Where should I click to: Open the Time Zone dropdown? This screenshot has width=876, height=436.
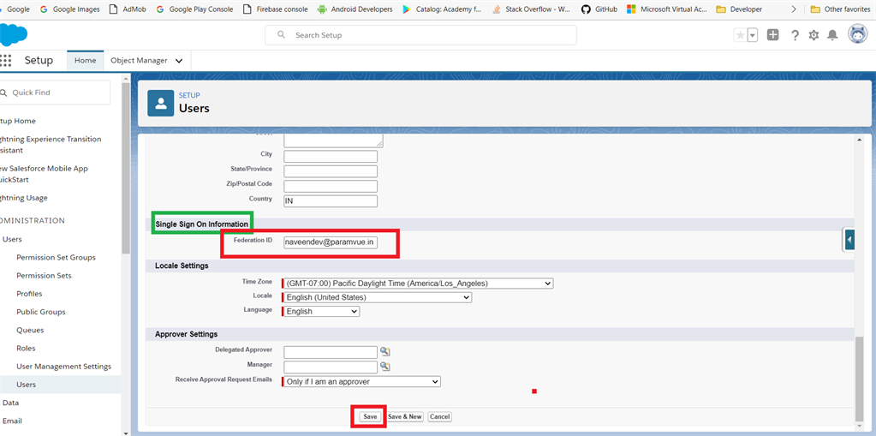coord(418,284)
